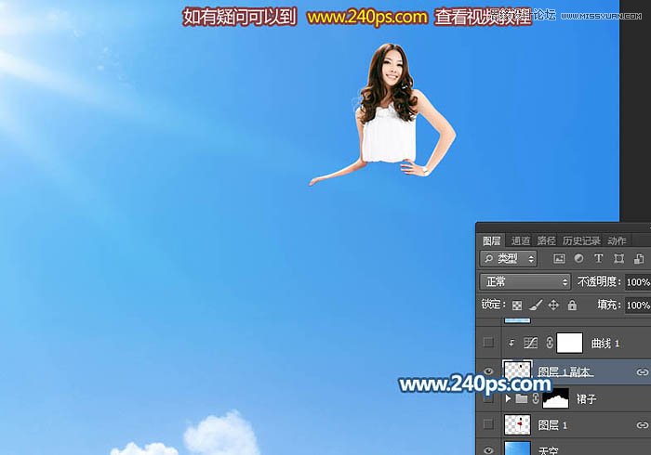The width and height of the screenshot is (651, 455).
Task: Lock transparent pixels icon
Action: pyautogui.click(x=516, y=305)
